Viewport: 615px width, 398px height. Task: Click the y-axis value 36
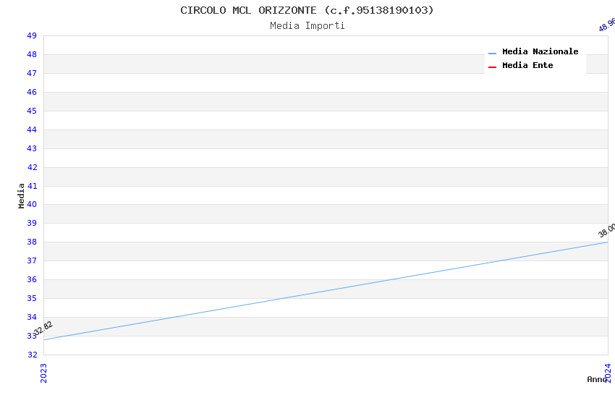tap(32, 279)
